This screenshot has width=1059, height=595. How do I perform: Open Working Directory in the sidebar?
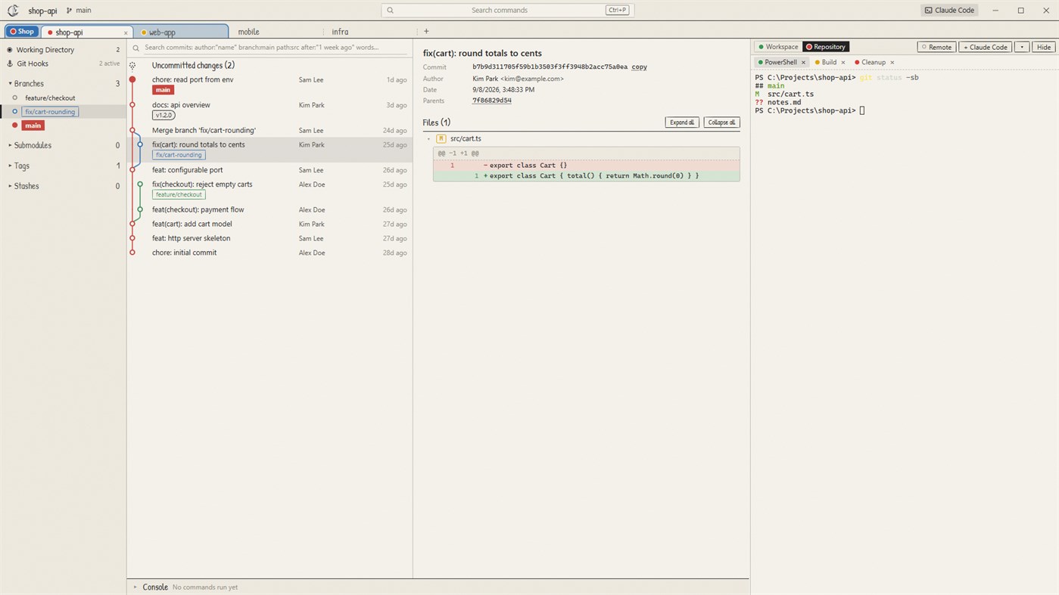[x=64, y=50]
